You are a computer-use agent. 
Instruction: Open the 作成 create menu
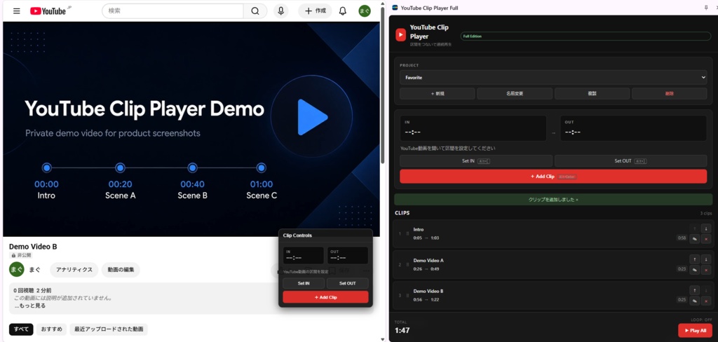point(315,11)
